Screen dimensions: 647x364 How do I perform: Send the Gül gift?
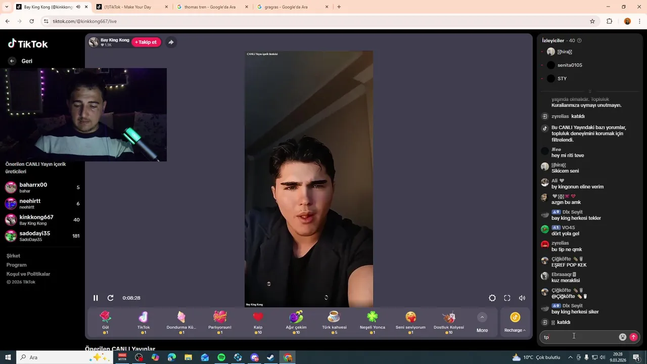(105, 323)
